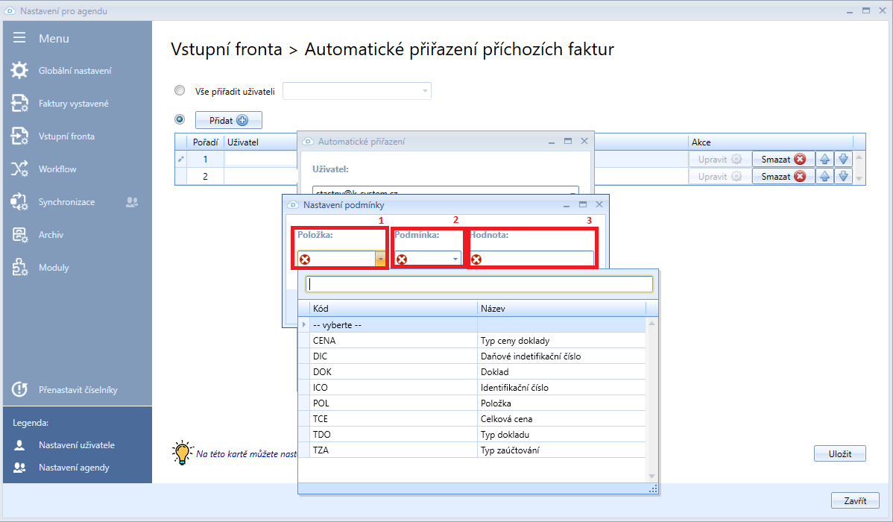Expand the 'Vše přiřadit uživateli' user dropdown
Image resolution: width=893 pixels, height=522 pixels.
[425, 91]
